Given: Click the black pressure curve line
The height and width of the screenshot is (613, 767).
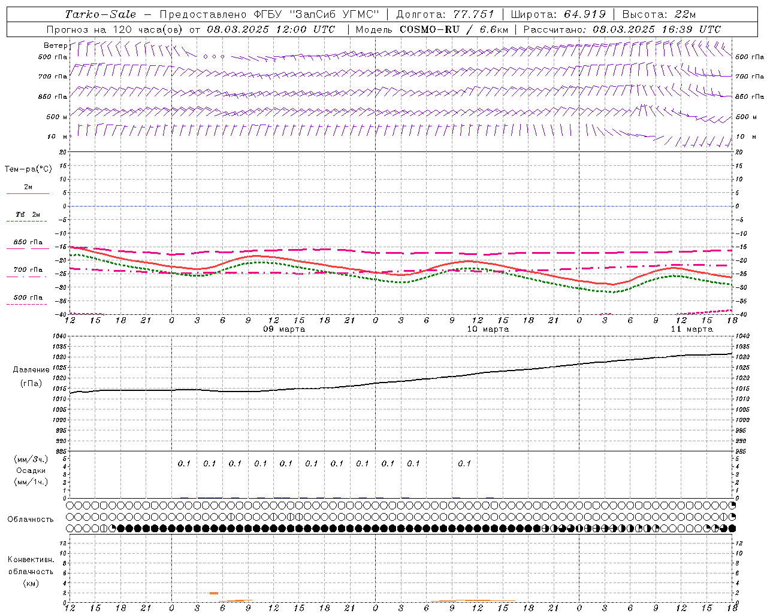Looking at the screenshot, I should 401,381.
